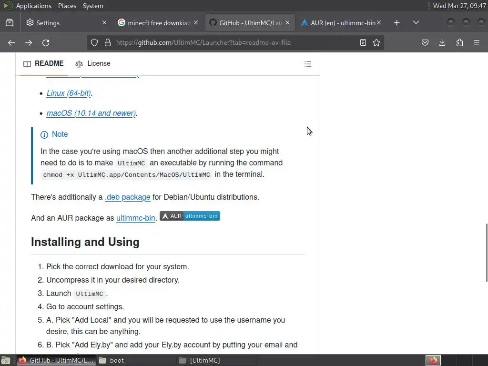Screen dimensions: 488x366
Task: Reload the current GitHub page
Action: pyautogui.click(x=46, y=42)
